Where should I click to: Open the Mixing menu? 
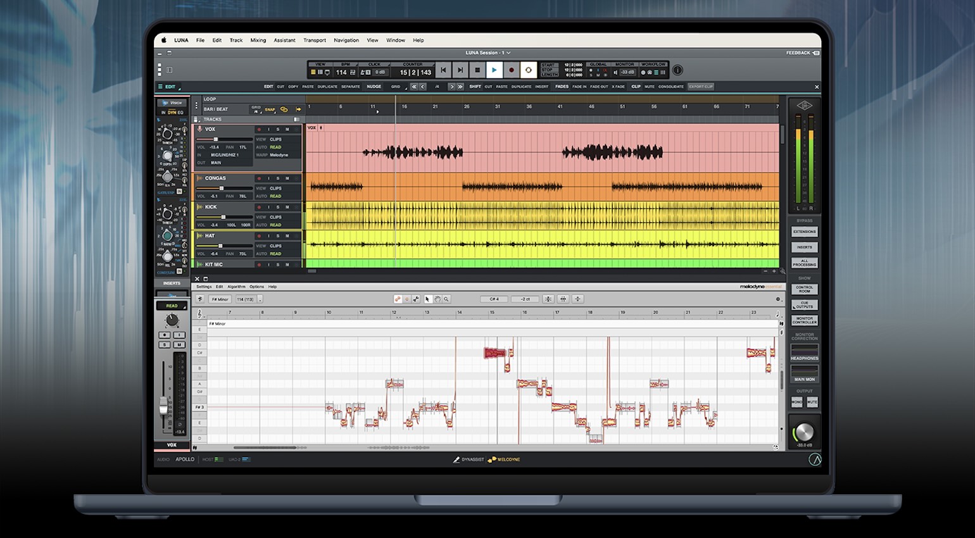click(258, 40)
